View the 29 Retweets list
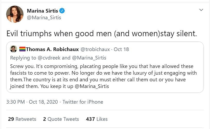210x129 pixels. pos(22,119)
